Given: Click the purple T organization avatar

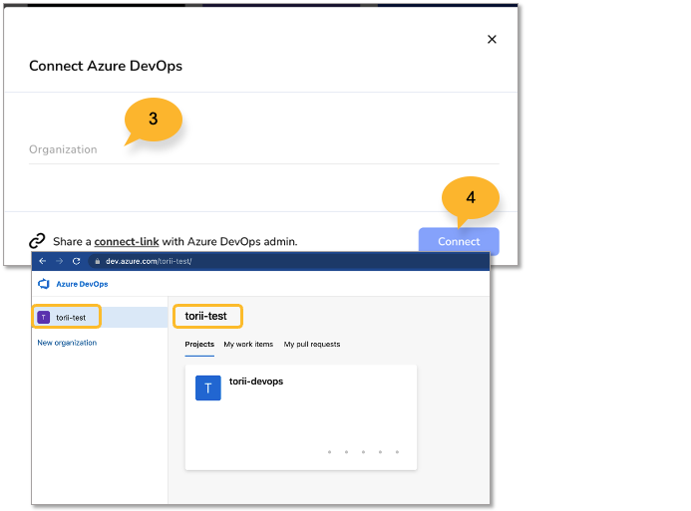Looking at the screenshot, I should point(44,317).
